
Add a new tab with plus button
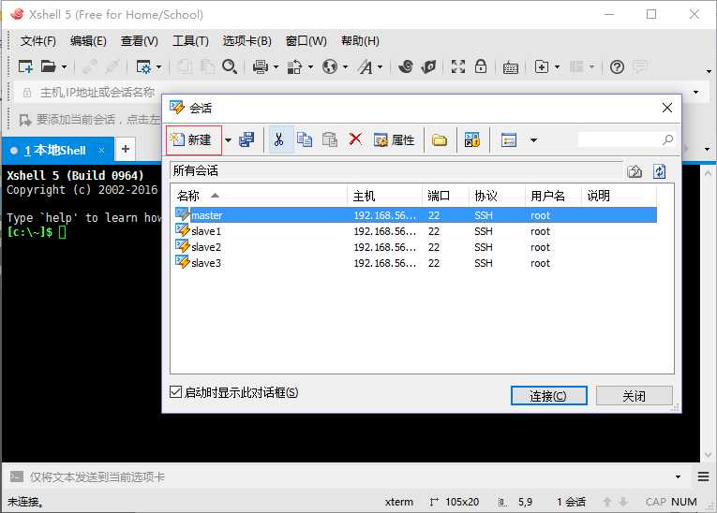coord(126,150)
